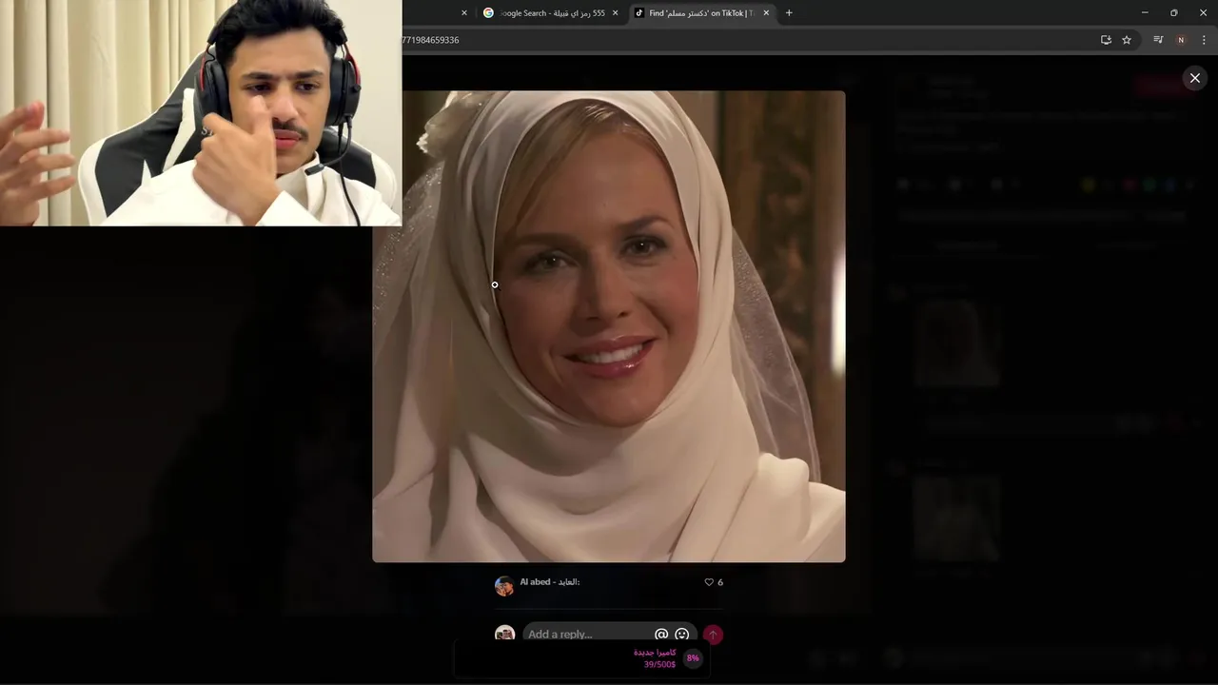Click your own avatar beside reply box
The image size is (1218, 685).
click(504, 633)
